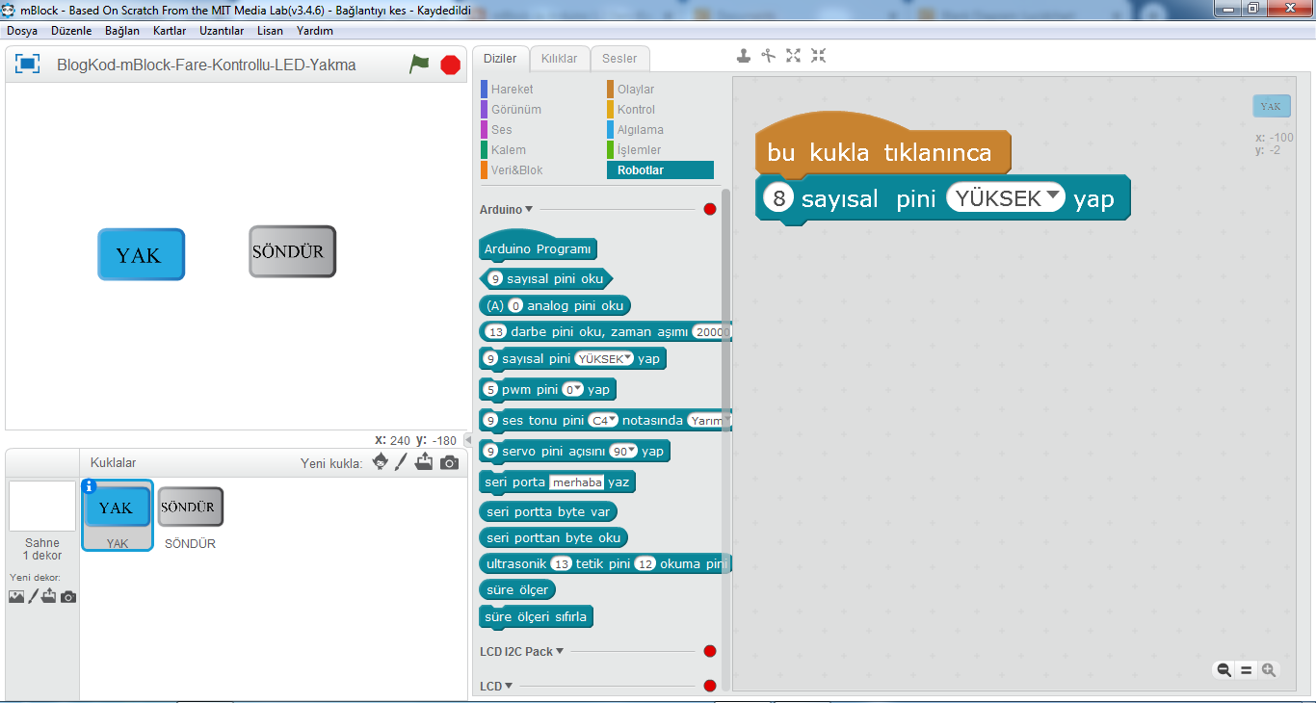Click the block palette vertical scrollbar
The height and width of the screenshot is (703, 1316).
coord(725,385)
